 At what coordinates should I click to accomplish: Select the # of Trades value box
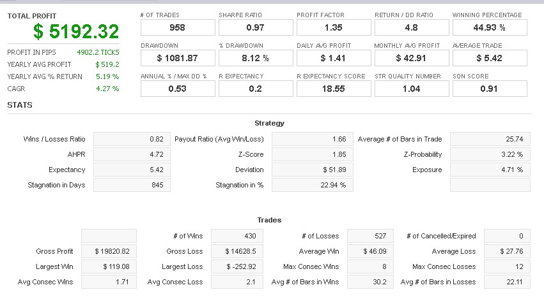tap(177, 27)
